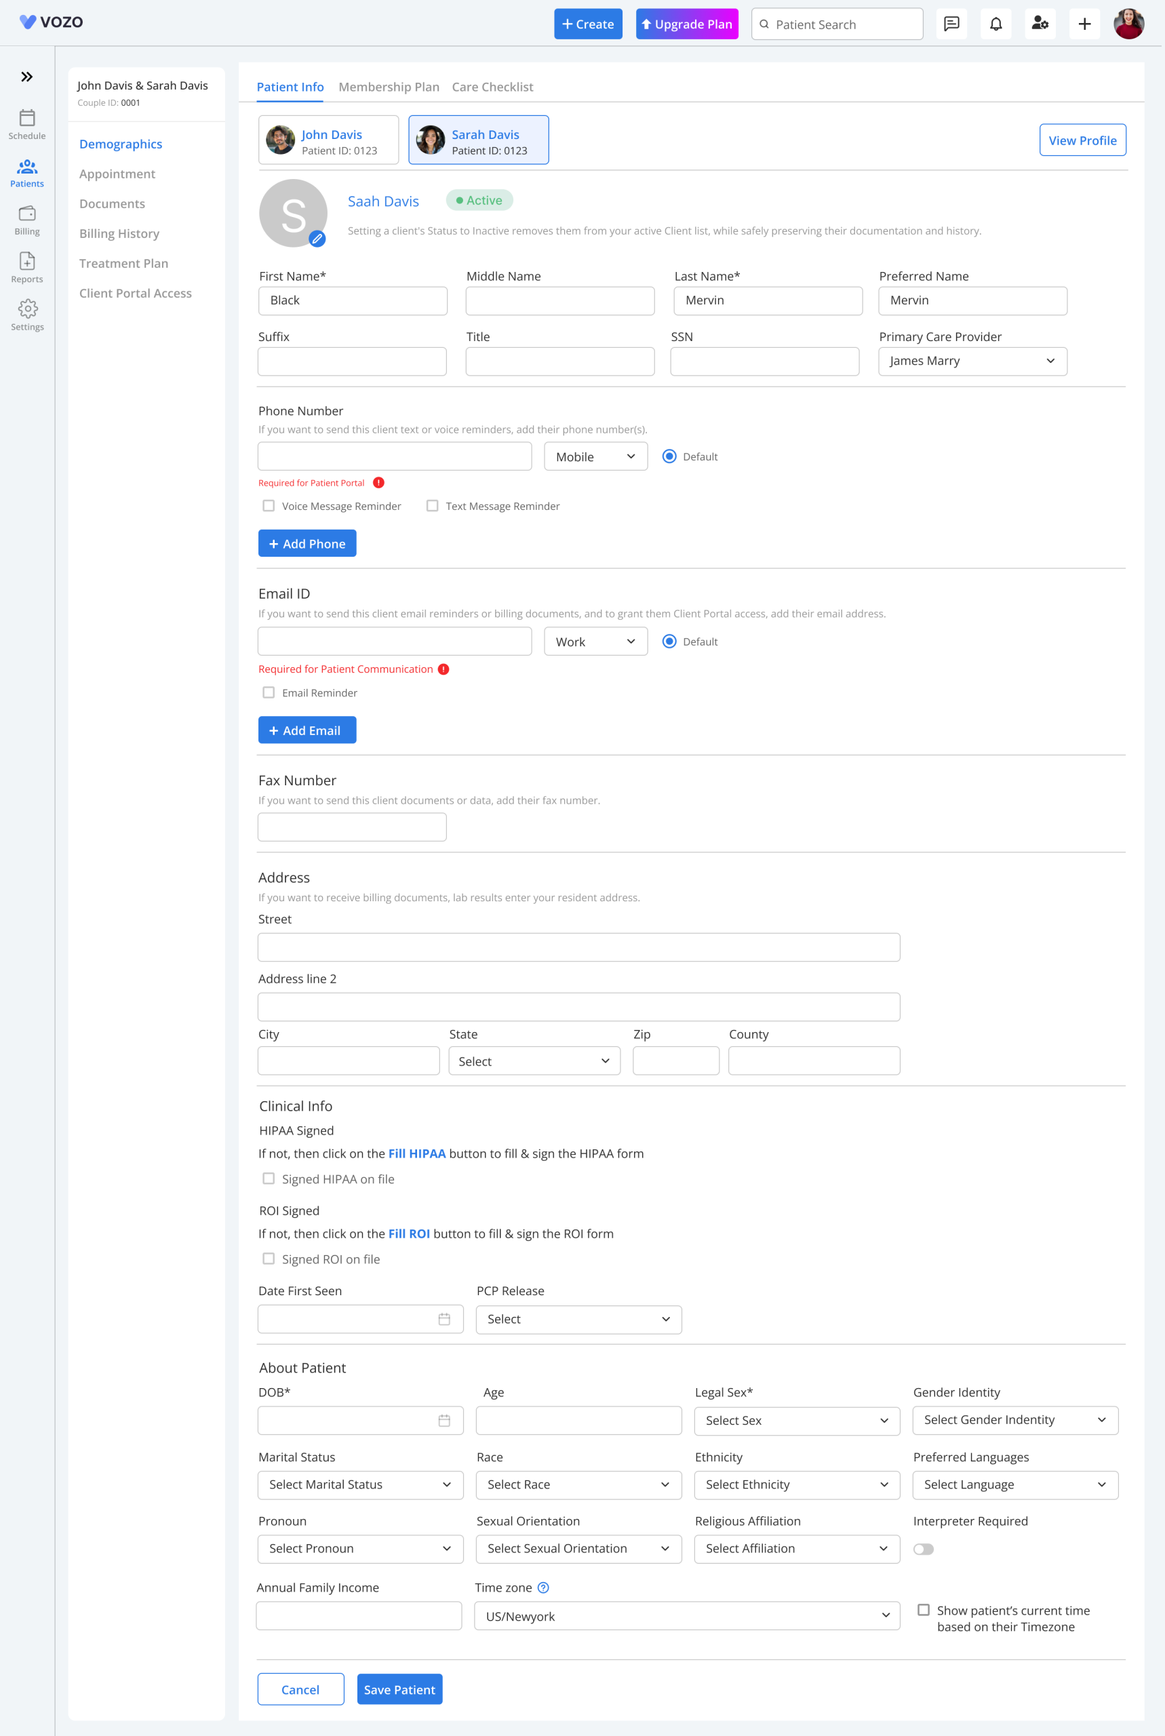The width and height of the screenshot is (1165, 1736).
Task: Show Time zone help tooltip icon
Action: [543, 1587]
